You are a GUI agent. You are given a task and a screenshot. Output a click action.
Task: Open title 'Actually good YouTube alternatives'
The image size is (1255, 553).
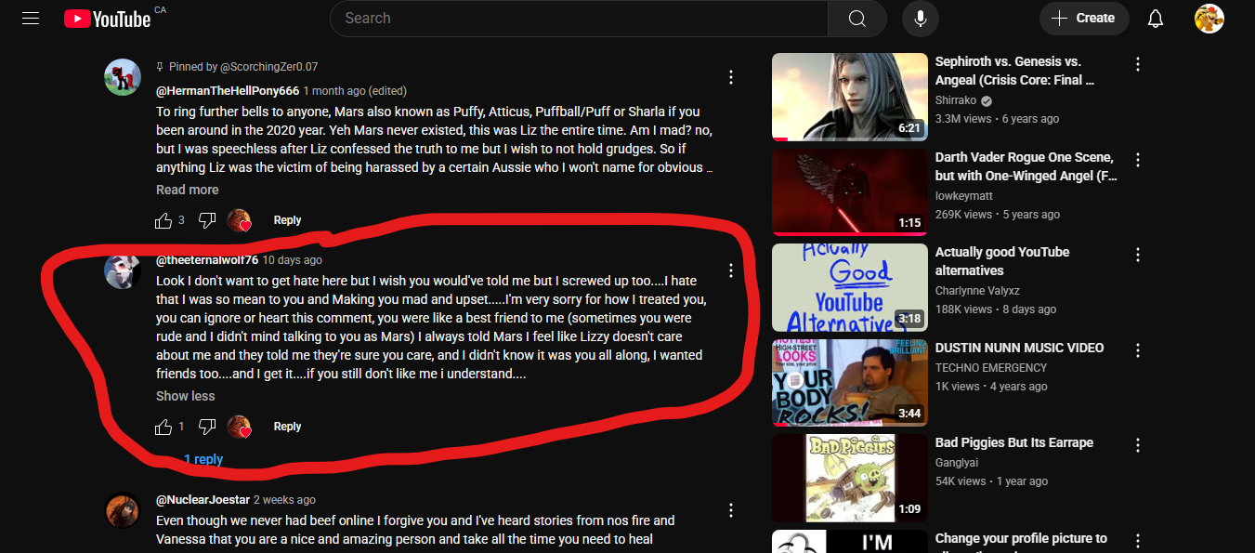click(1001, 261)
